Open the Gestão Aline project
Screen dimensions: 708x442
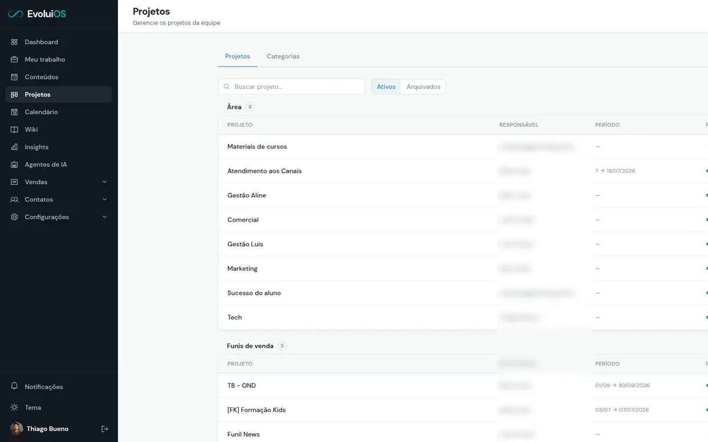[247, 195]
